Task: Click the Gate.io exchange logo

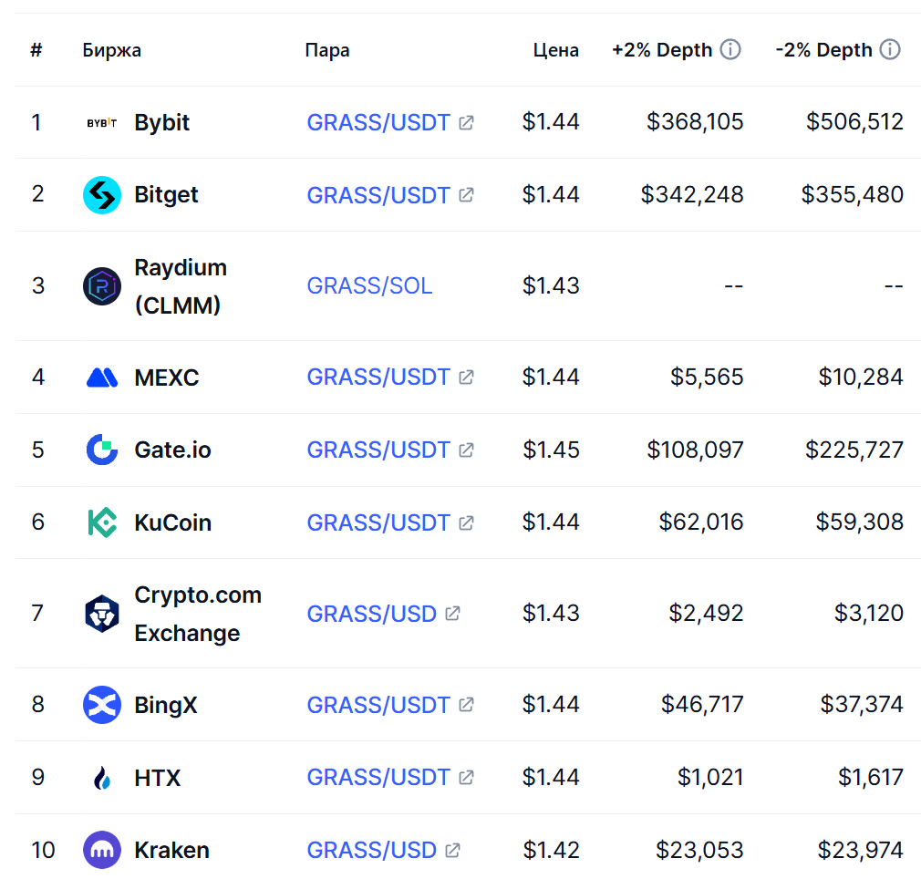Action: coord(101,450)
